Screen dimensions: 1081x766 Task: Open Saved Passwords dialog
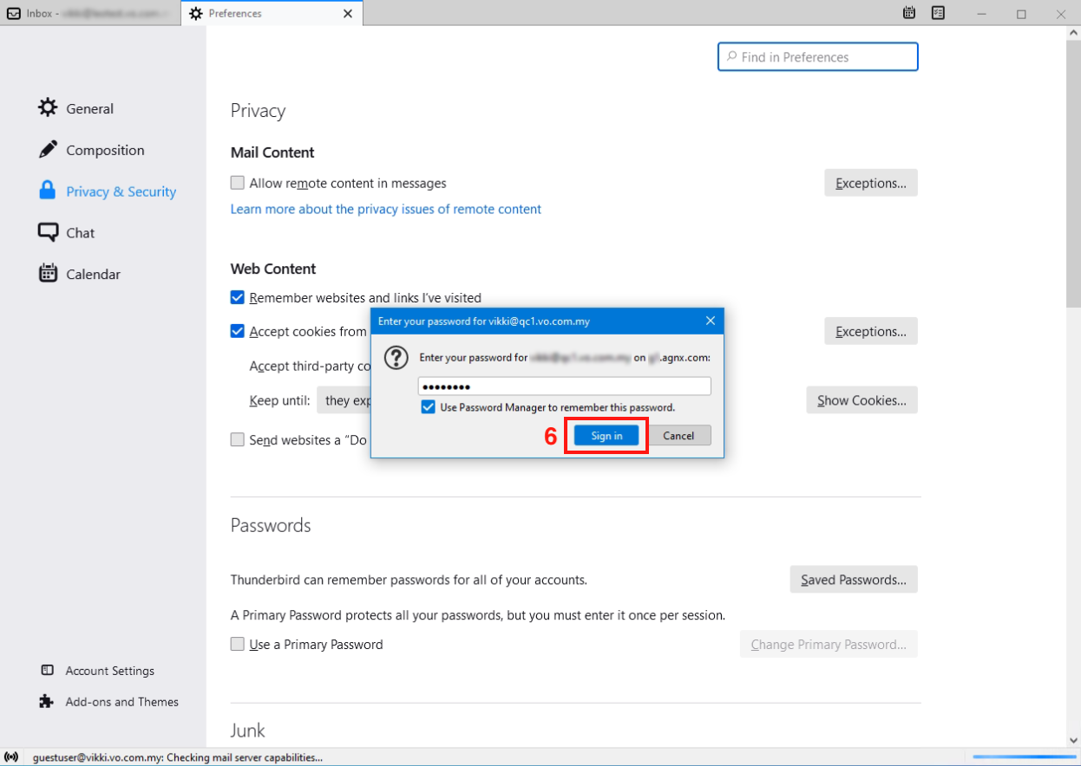point(853,580)
